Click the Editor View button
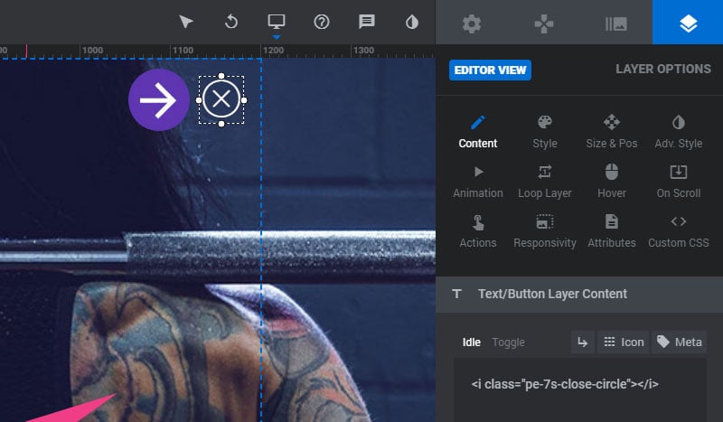 [490, 70]
